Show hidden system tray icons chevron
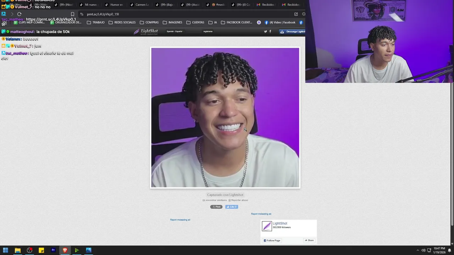The height and width of the screenshot is (255, 454). click(417, 250)
